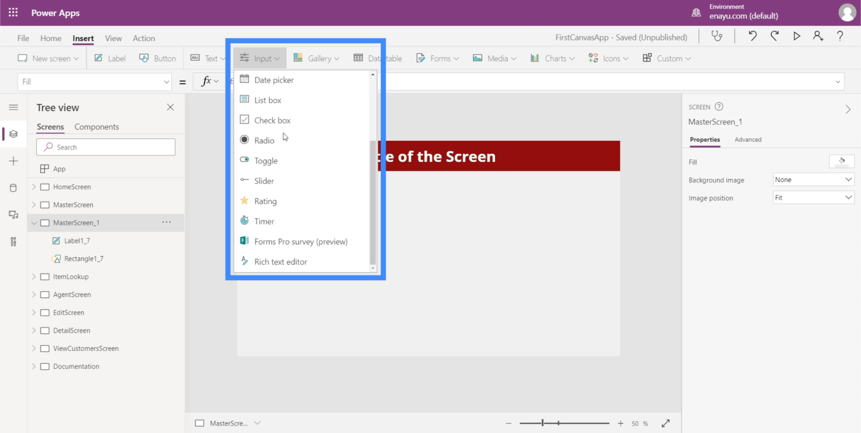This screenshot has height=433, width=861.
Task: Redo the last action
Action: [774, 36]
